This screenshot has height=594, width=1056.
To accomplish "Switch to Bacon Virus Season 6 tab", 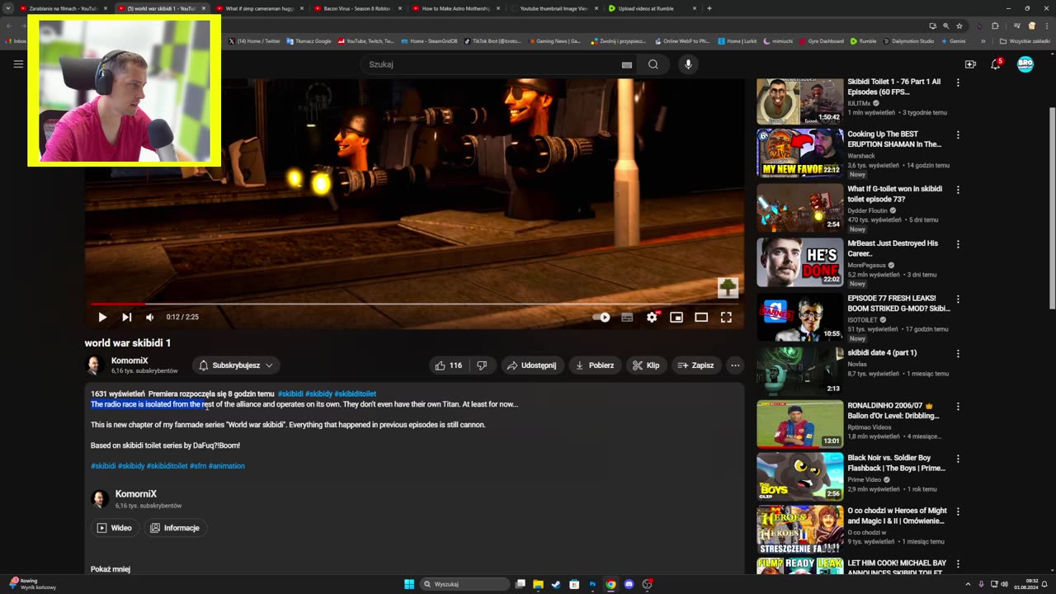I will 357,8.
